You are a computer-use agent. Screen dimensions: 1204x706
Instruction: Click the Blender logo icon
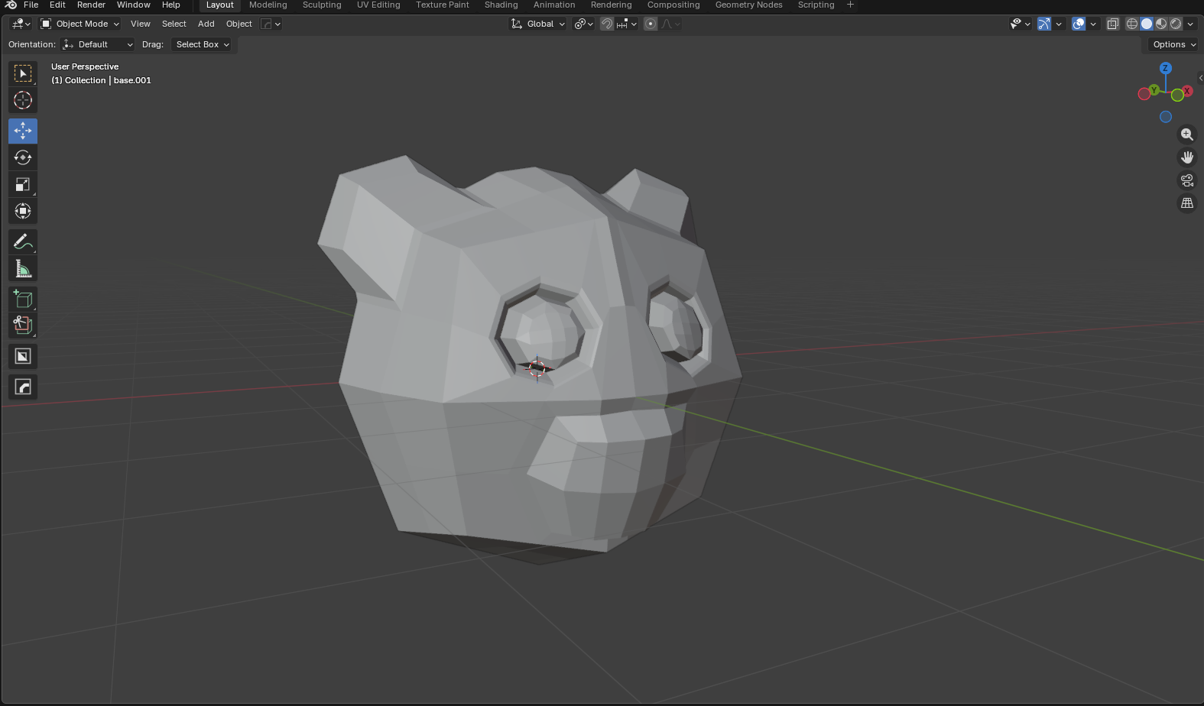[11, 5]
